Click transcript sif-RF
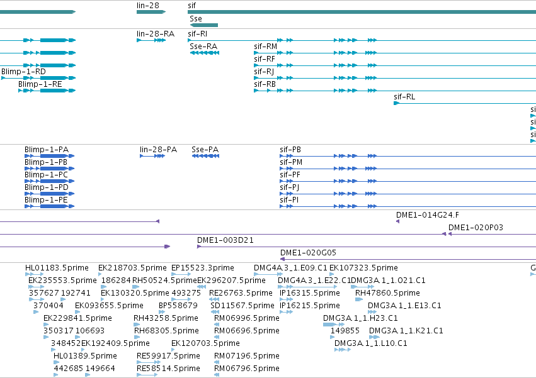Viewport: 536px width, 378px height. click(265, 59)
